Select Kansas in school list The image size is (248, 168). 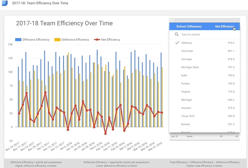point(205,124)
